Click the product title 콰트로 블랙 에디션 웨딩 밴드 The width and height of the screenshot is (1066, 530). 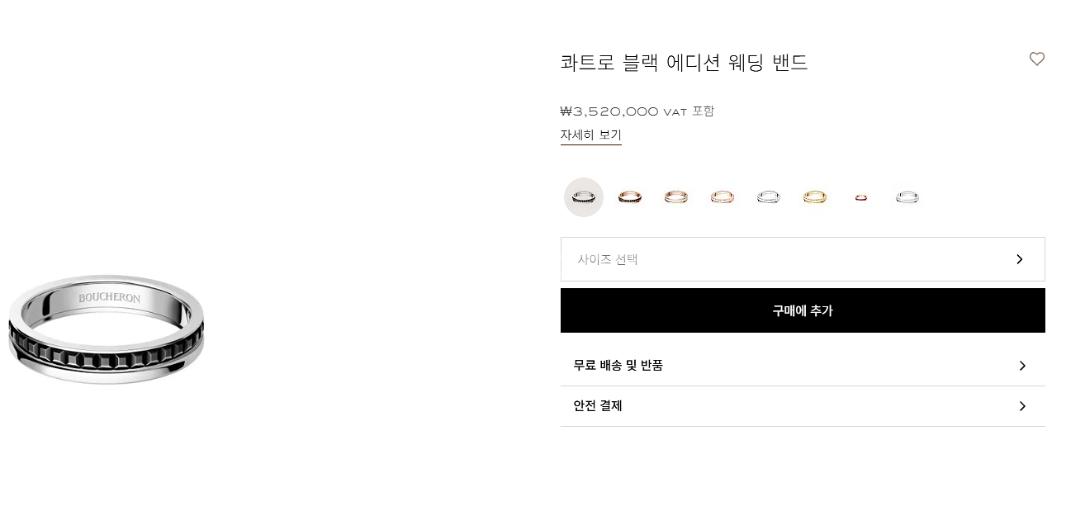pyautogui.click(x=684, y=63)
